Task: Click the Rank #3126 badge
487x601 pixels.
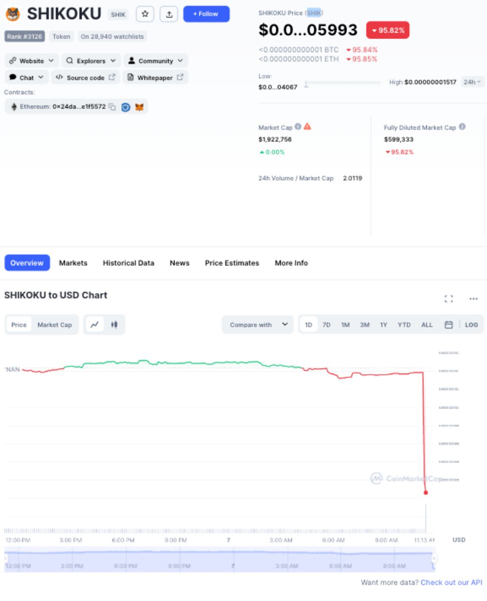Action: [x=25, y=37]
